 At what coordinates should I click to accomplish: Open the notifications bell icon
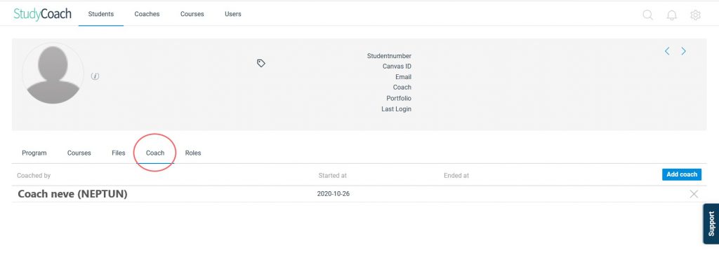coord(672,15)
